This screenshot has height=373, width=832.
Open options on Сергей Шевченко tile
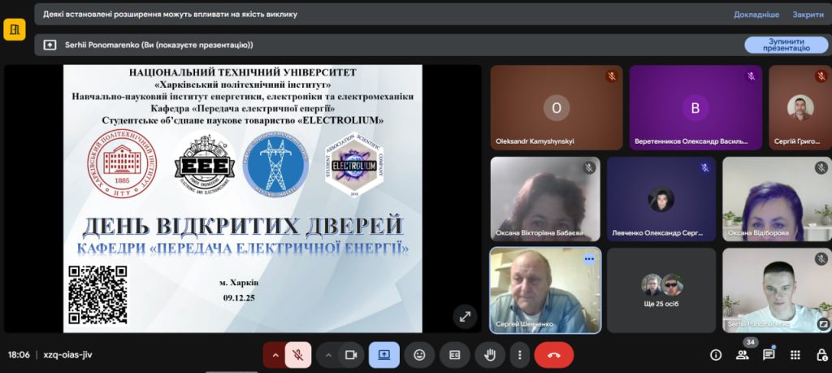(x=589, y=259)
